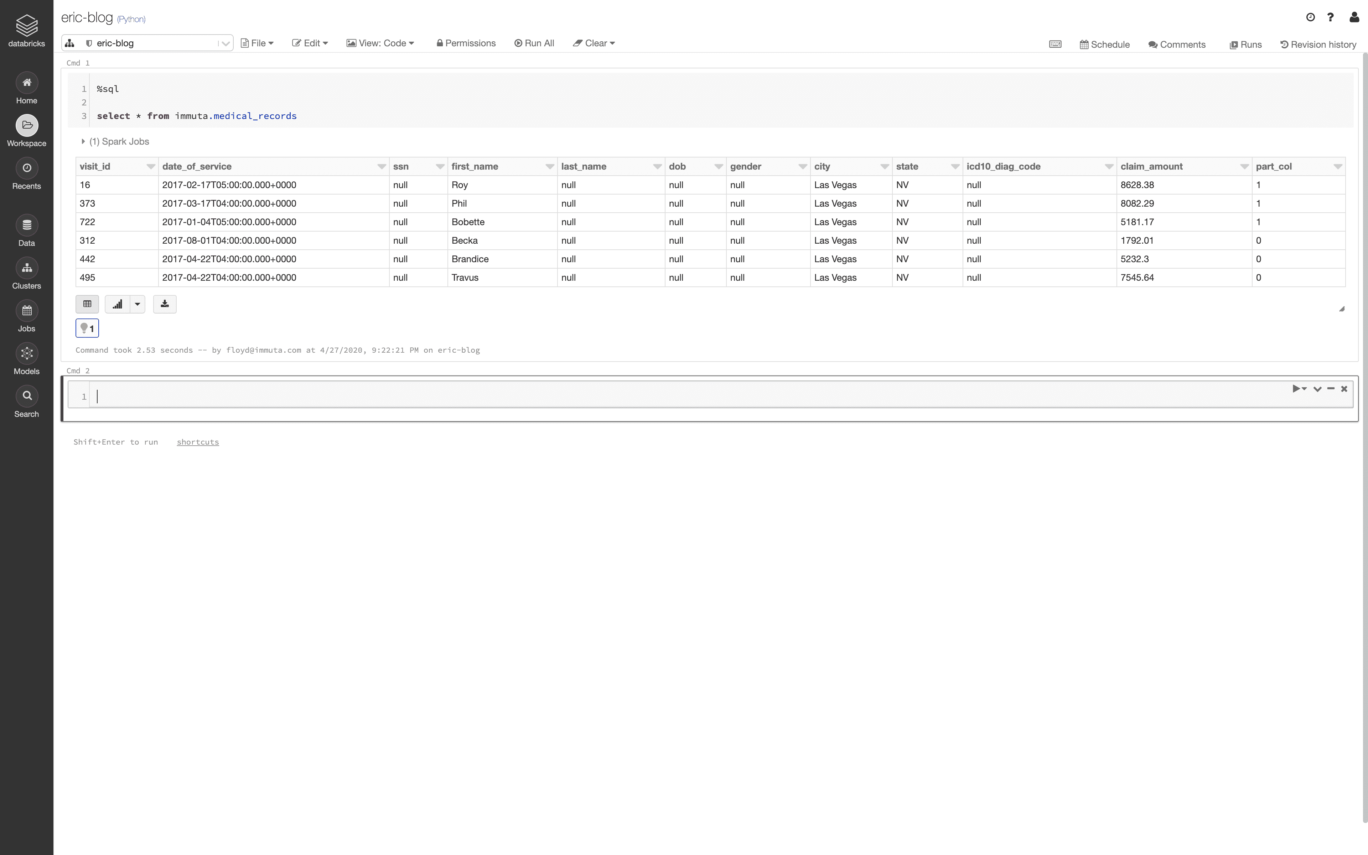Screen dimensions: 1368x855
Task: Open the View: Code menu
Action: 380,43
